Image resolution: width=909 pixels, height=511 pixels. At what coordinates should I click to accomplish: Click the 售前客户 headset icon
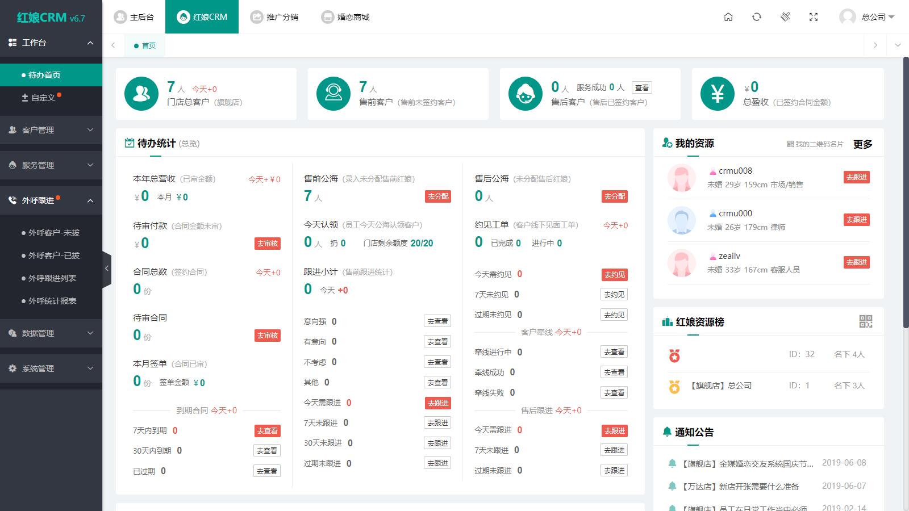333,94
